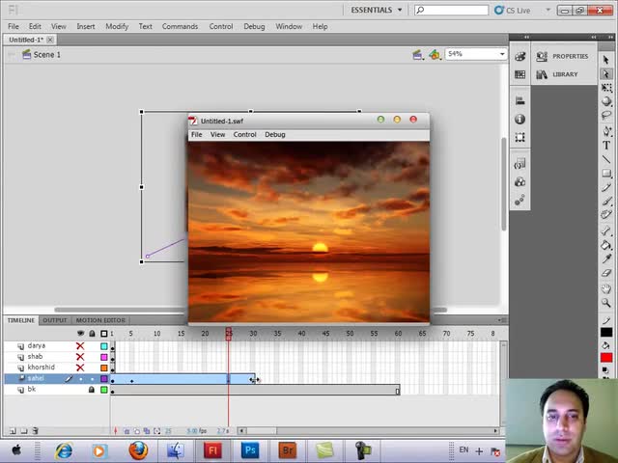Screen dimensions: 618x463
Task: Select the Pencil tool
Action: 606,187
